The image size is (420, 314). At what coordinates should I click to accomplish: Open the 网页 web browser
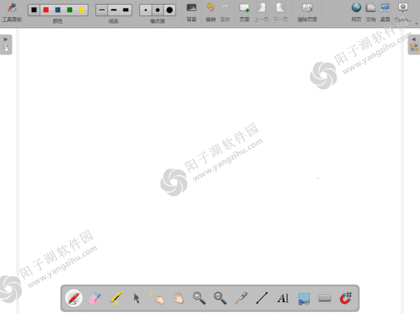[356, 12]
